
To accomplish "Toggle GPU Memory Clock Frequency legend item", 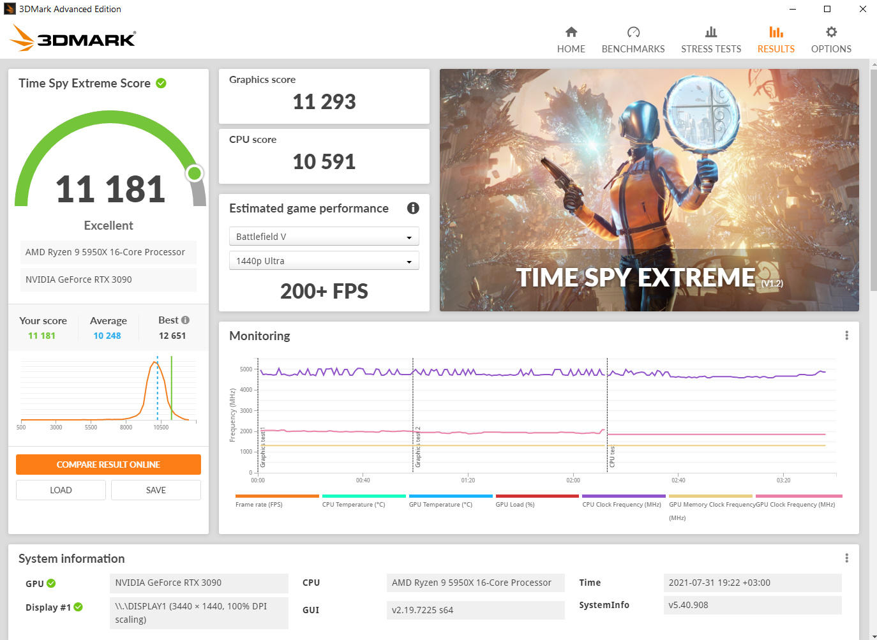I will [x=710, y=507].
